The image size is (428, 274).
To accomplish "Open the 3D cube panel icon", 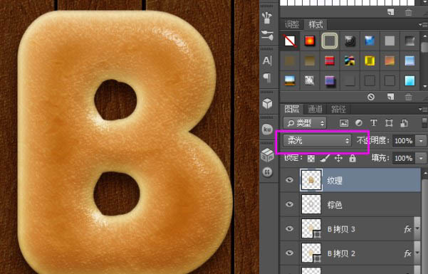I will point(267,104).
